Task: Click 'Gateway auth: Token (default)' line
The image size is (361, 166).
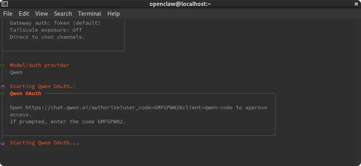Action: point(55,23)
